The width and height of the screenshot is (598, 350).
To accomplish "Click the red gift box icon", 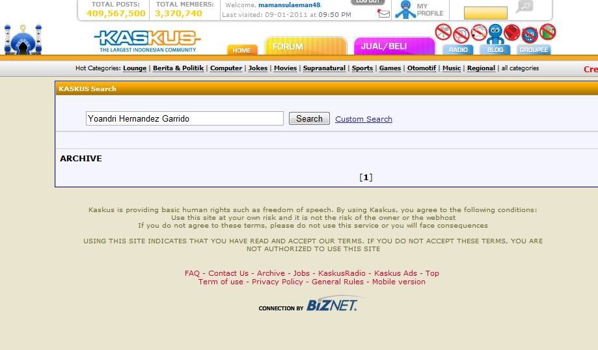I will coord(512,33).
